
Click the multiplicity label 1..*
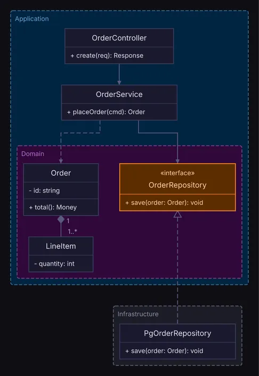(x=72, y=232)
